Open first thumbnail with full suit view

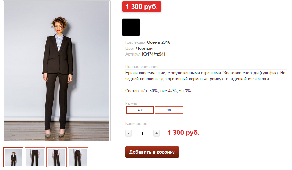click(x=13, y=157)
